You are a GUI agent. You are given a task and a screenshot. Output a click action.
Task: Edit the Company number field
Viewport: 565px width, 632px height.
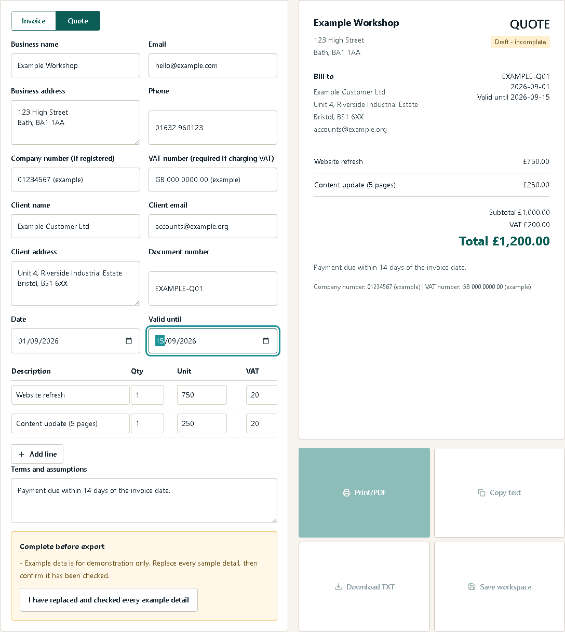76,180
